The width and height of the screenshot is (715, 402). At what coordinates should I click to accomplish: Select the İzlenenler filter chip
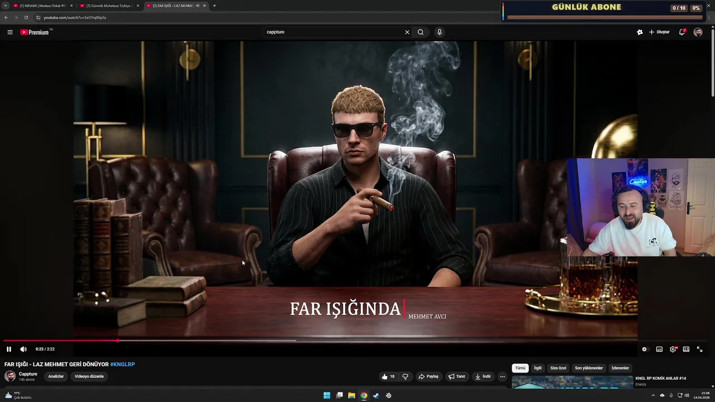pos(620,368)
